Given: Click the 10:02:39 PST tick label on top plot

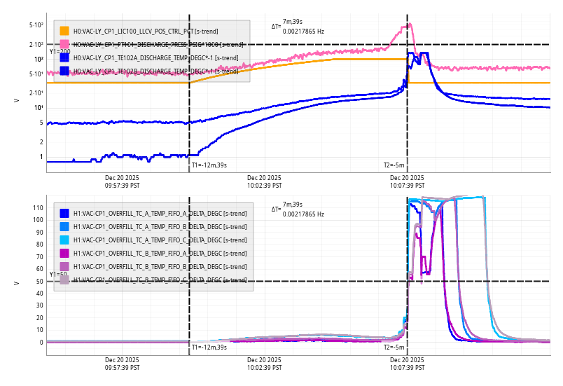Looking at the screenshot, I should point(264,182).
